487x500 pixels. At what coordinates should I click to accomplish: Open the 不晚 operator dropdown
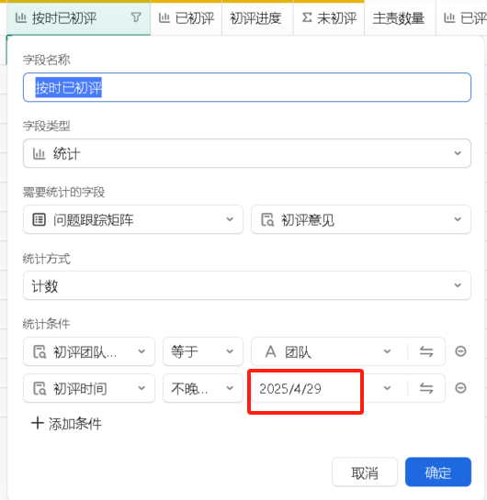pyautogui.click(x=203, y=388)
